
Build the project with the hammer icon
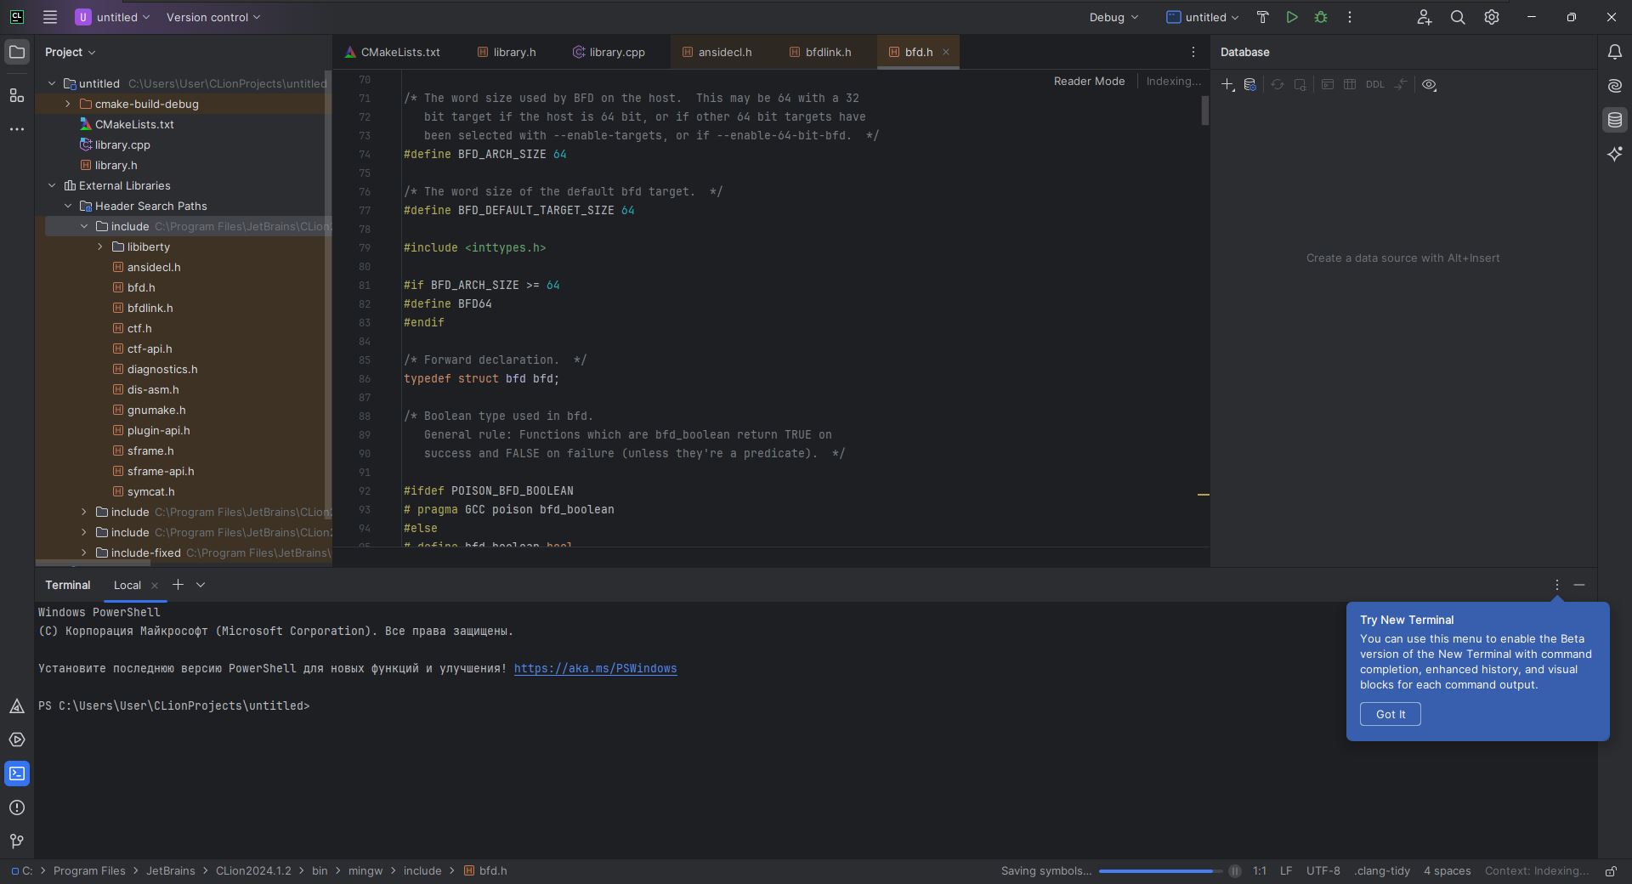pos(1262,17)
